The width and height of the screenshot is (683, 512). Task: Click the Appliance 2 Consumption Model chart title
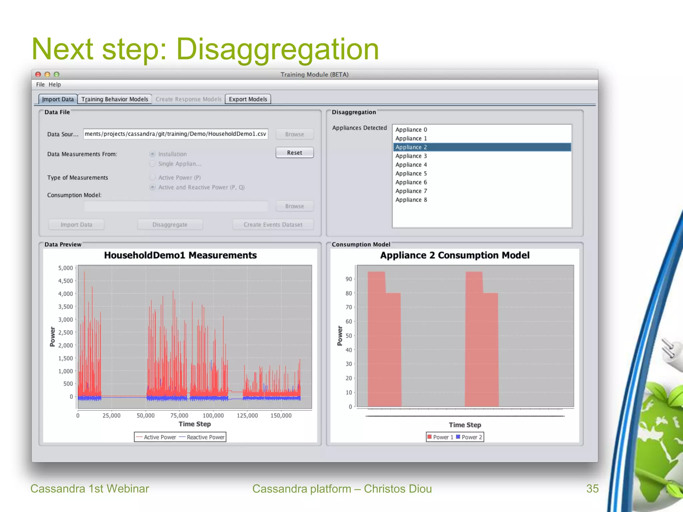(455, 255)
